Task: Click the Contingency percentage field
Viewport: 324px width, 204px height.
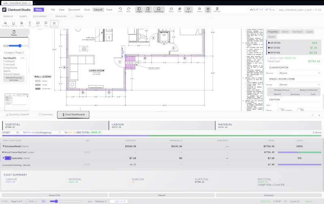Action: pyautogui.click(x=58, y=132)
